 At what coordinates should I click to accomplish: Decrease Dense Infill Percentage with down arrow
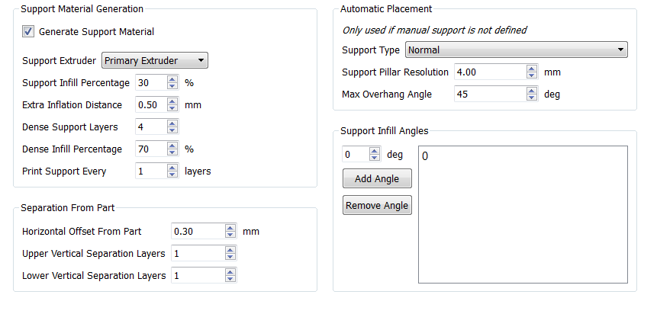tap(172, 152)
